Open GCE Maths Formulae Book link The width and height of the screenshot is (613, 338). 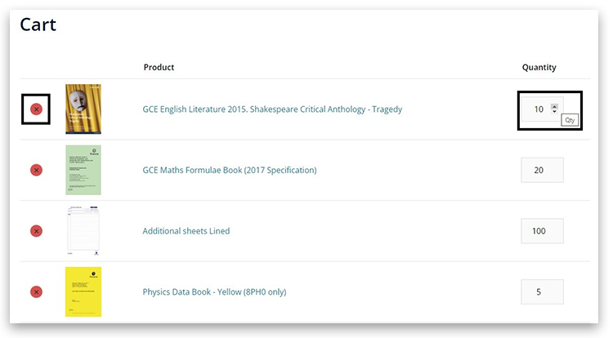[229, 170]
